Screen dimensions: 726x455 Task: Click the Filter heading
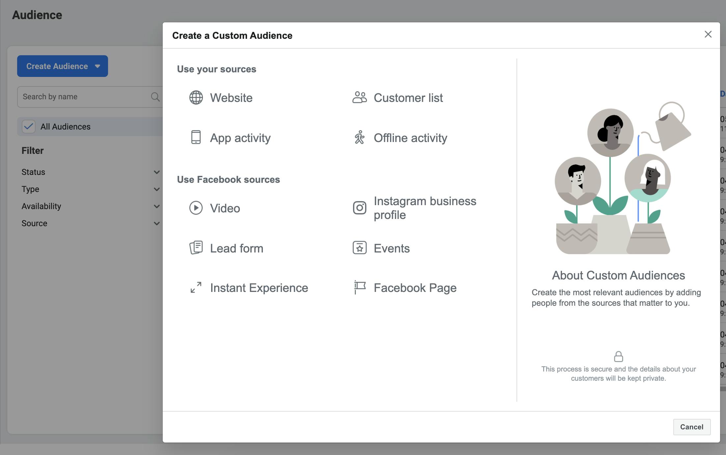point(32,151)
